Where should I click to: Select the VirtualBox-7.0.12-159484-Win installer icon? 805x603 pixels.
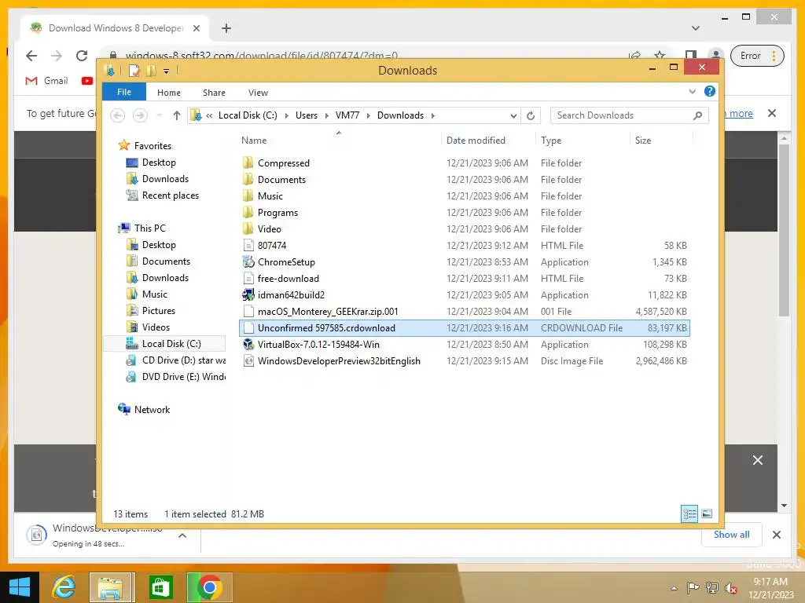(248, 345)
